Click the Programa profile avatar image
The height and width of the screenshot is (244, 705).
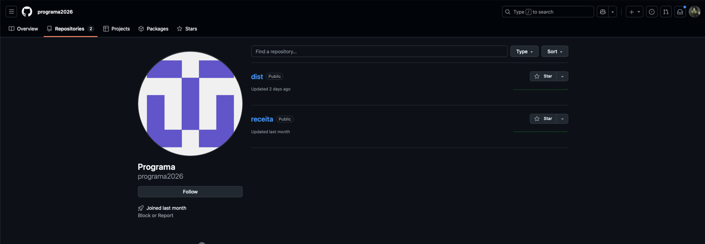(190, 104)
